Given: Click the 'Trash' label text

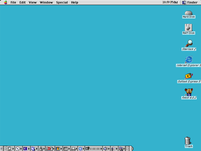Looking at the screenshot, I should [189, 146].
